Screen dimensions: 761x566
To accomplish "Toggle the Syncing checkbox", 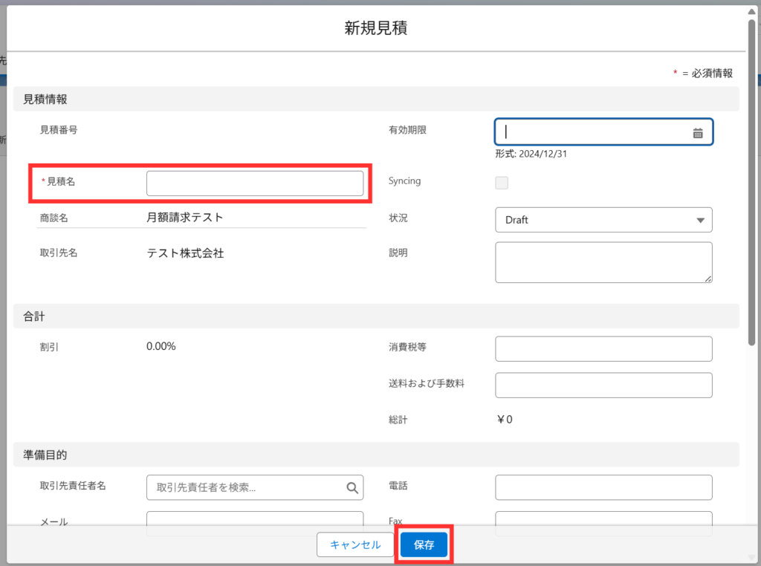I will (x=502, y=183).
